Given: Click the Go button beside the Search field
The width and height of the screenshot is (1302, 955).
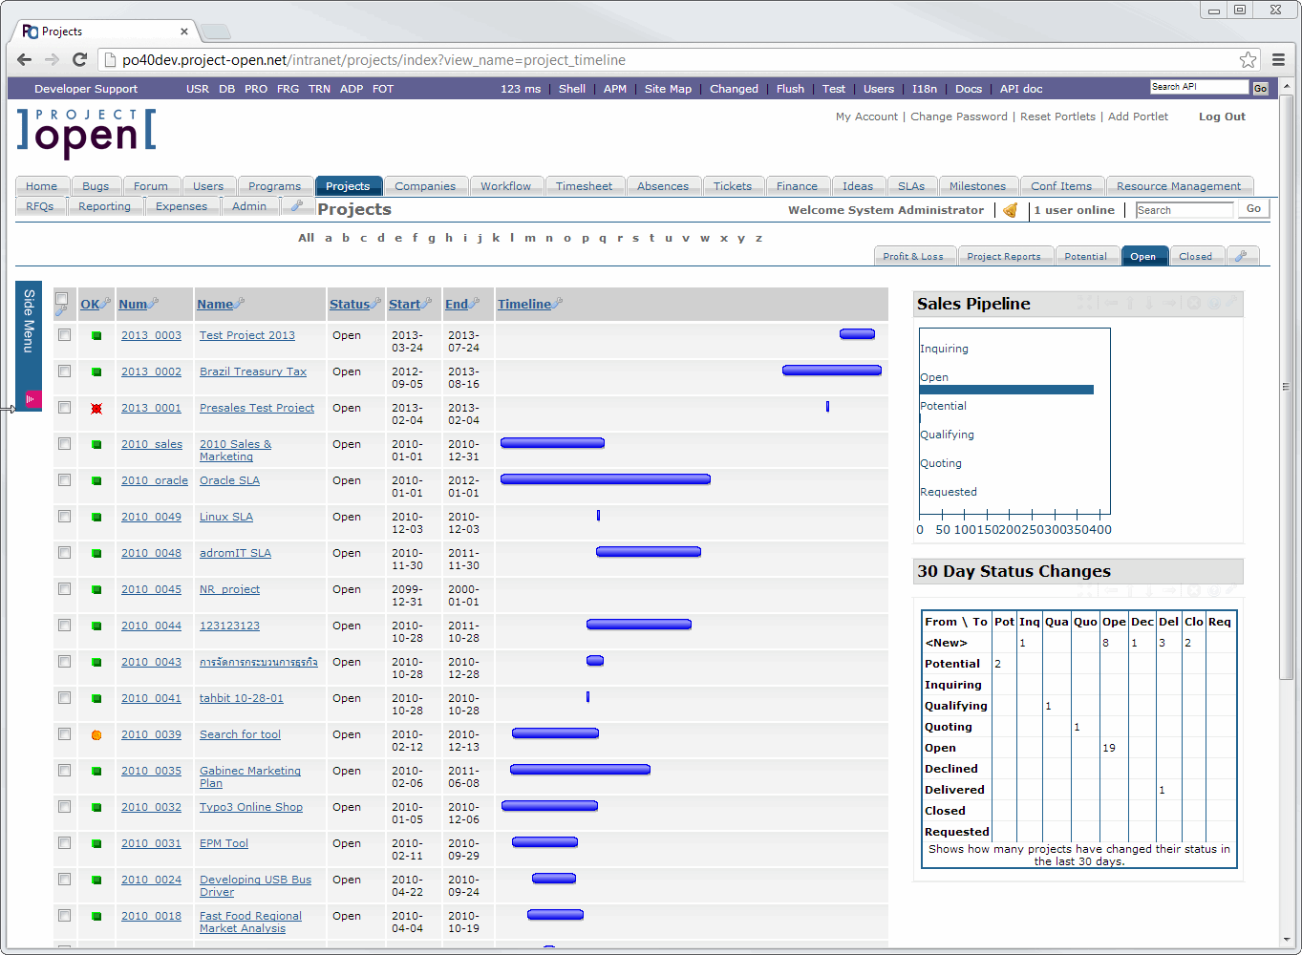Looking at the screenshot, I should (x=1253, y=209).
